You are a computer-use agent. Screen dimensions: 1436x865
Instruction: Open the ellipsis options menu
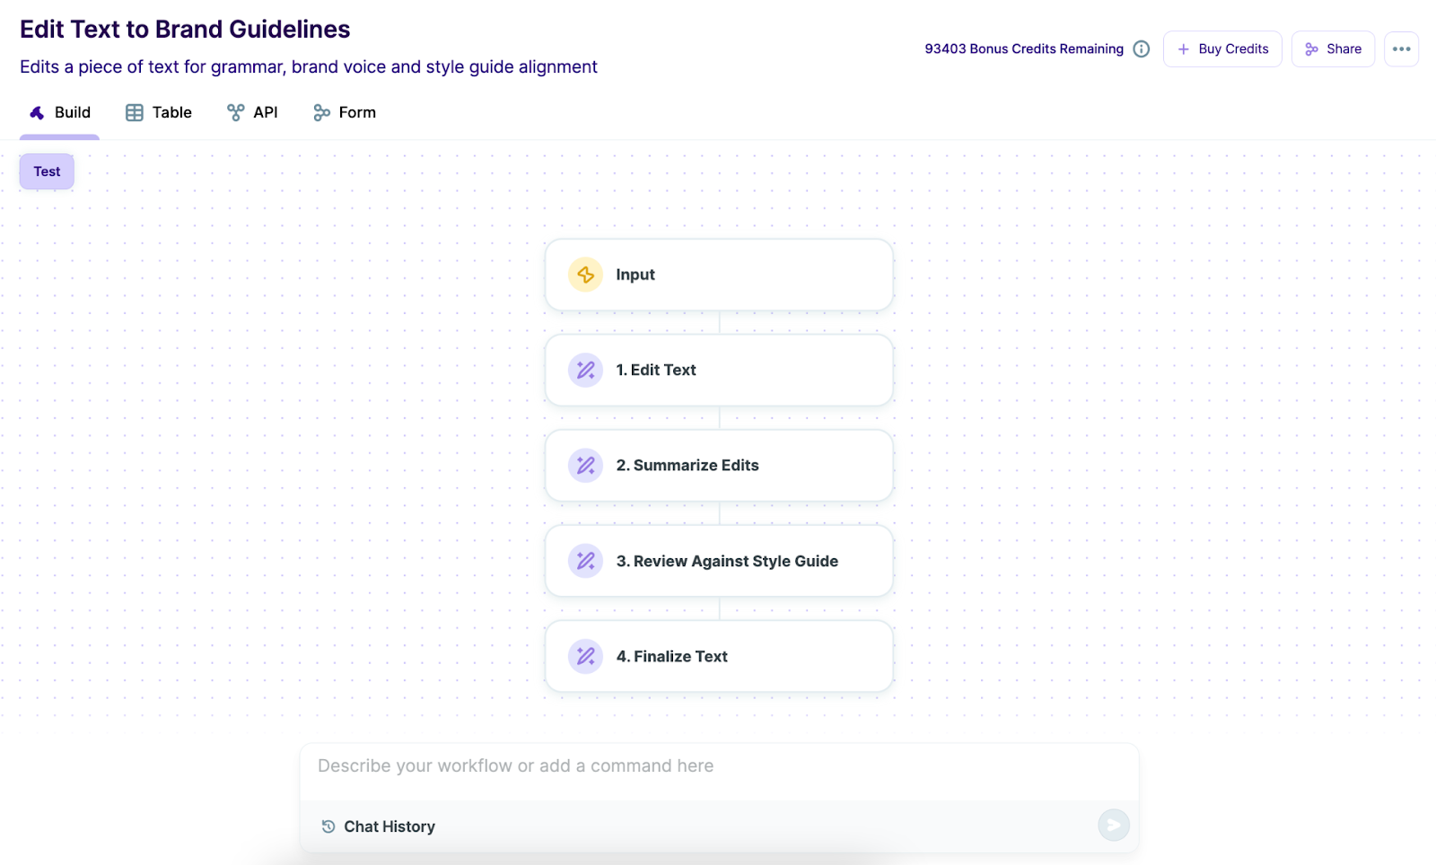pyautogui.click(x=1400, y=48)
